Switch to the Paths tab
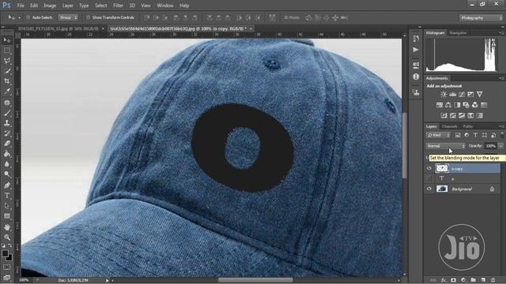Viewport: 506px width, 284px height. click(x=467, y=126)
